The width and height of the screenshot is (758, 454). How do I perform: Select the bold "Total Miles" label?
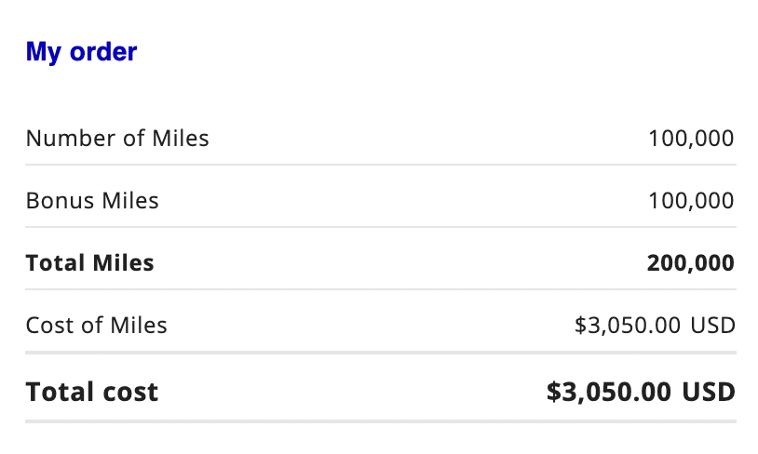pos(89,263)
